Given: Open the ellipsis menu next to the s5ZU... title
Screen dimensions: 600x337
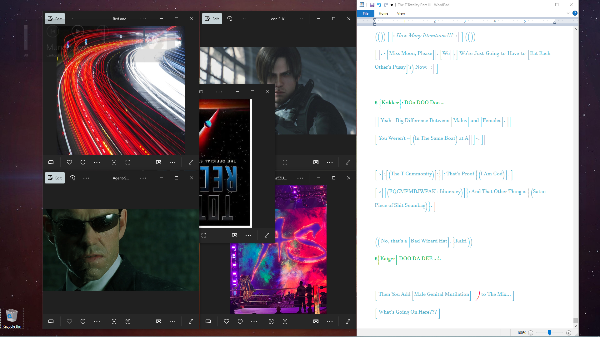Looking at the screenshot, I should point(300,178).
